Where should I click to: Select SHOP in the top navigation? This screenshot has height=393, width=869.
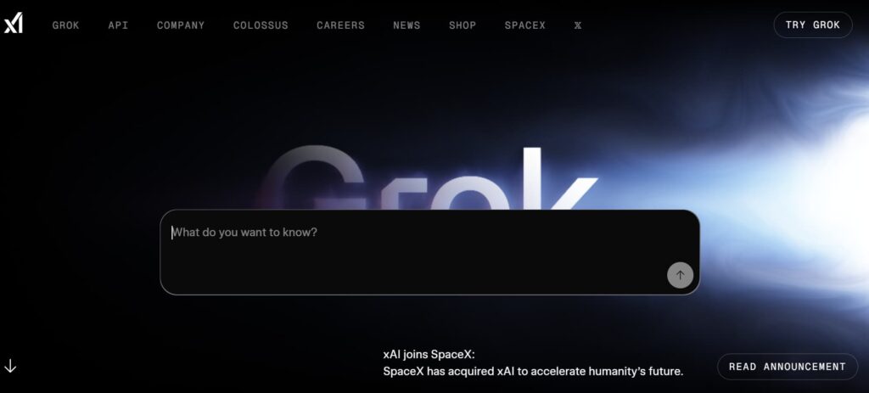point(463,25)
